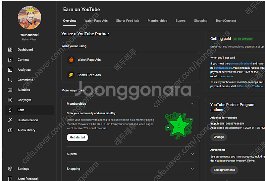Open the payment holds link
This screenshot has width=265, height=181.
tap(223, 68)
